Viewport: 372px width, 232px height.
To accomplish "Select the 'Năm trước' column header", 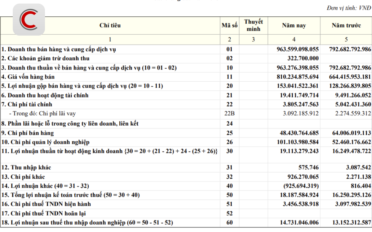I will tap(346, 25).
